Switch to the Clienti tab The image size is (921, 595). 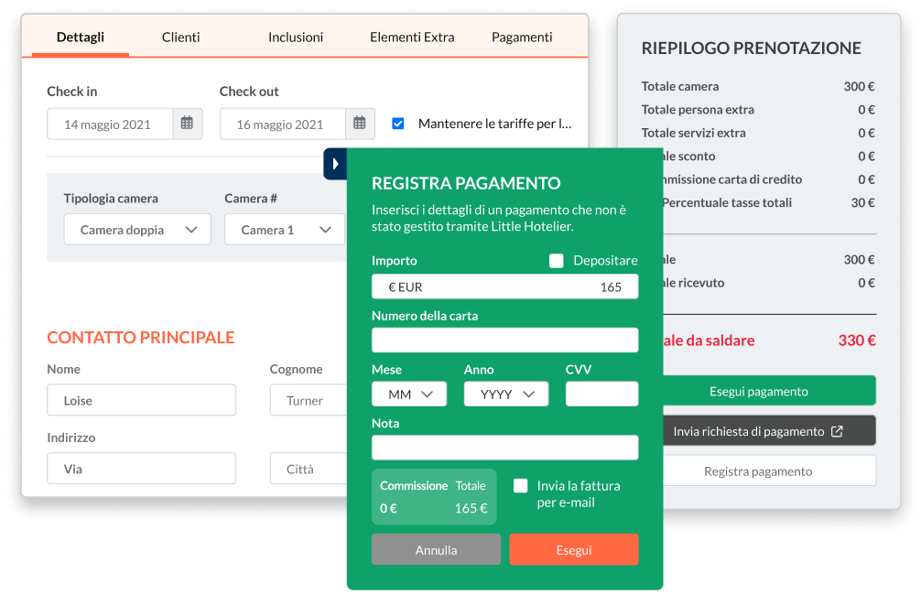[x=180, y=38]
